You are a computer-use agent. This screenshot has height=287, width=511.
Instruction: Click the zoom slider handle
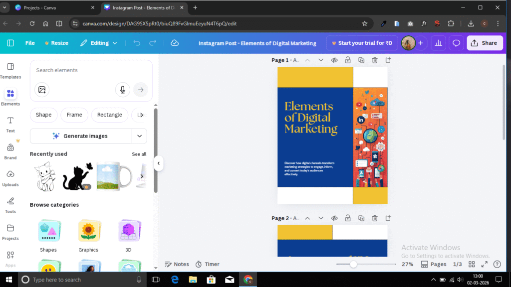[353, 264]
